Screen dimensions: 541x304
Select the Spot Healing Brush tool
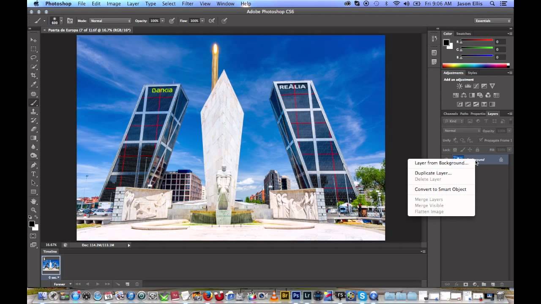34,94
